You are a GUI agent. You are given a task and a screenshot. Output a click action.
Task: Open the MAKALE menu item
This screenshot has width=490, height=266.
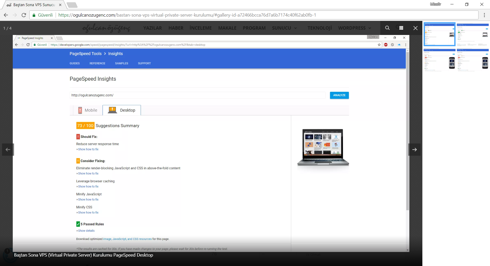(x=227, y=28)
